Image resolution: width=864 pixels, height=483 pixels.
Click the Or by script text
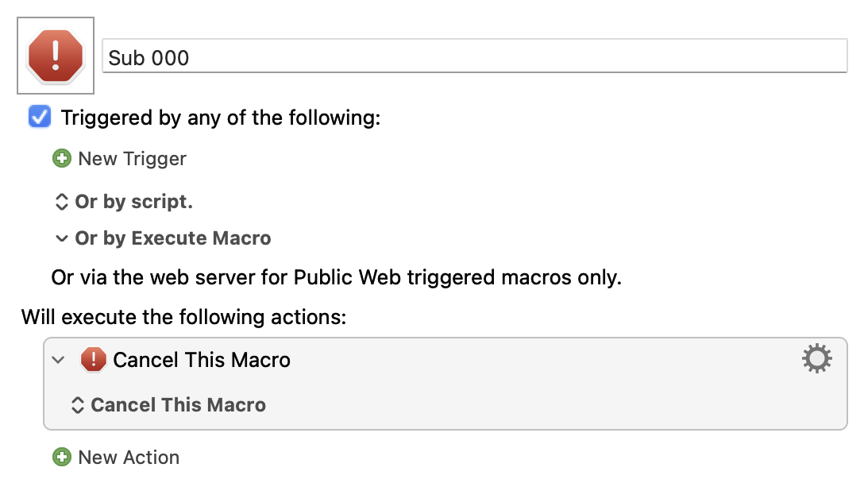tap(134, 202)
